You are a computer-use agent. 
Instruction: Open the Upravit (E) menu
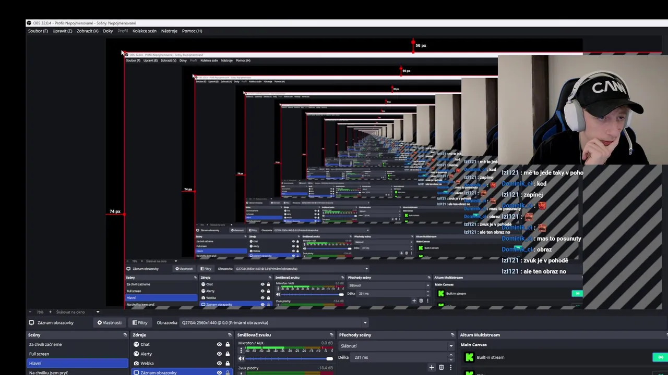[x=62, y=31]
